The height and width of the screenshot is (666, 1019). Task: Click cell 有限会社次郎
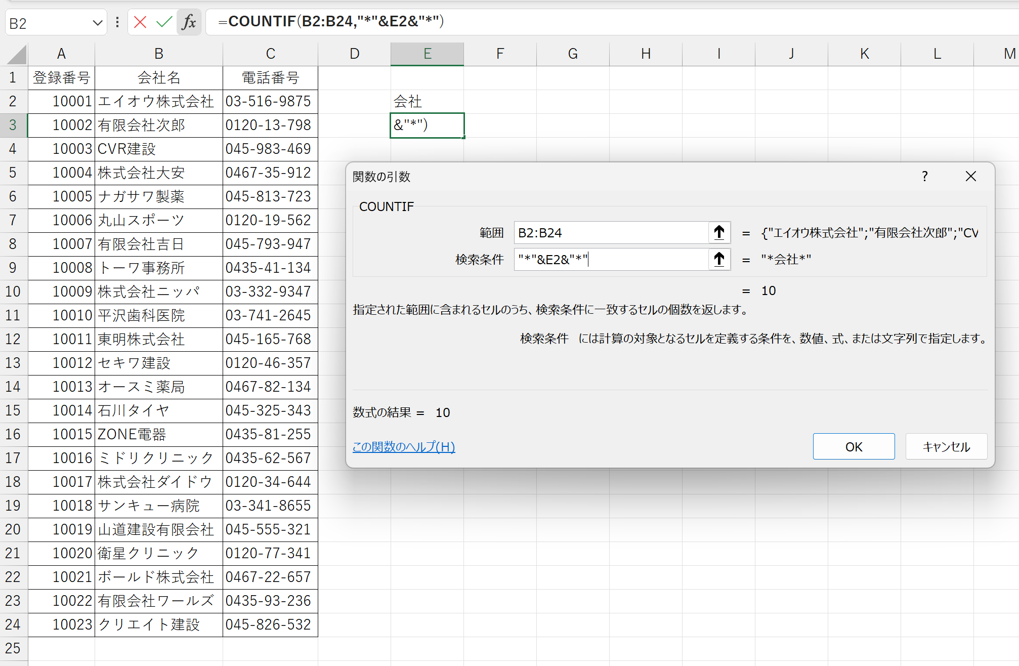(x=159, y=125)
